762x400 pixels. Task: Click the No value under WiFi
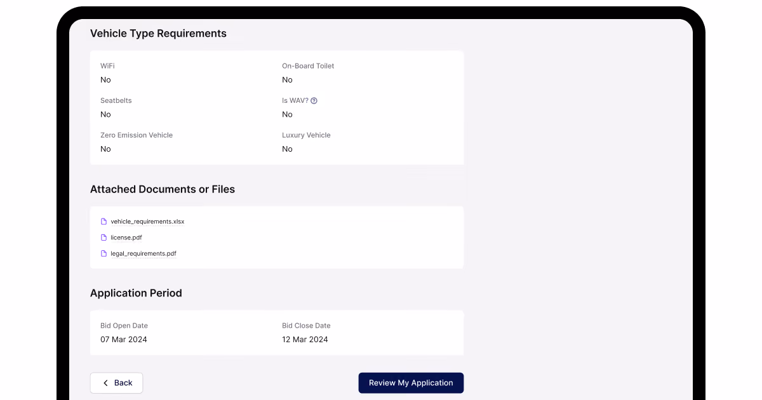105,80
